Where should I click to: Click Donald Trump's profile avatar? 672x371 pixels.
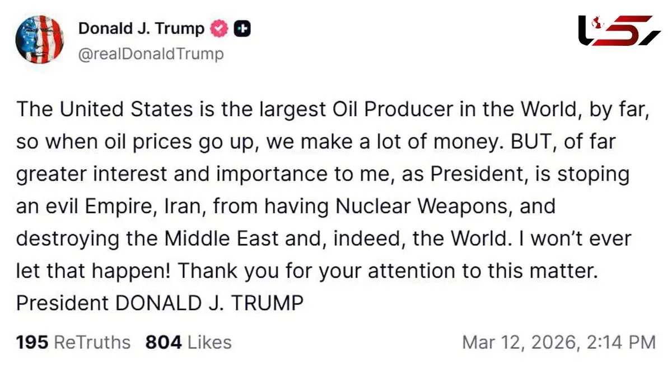pyautogui.click(x=40, y=39)
